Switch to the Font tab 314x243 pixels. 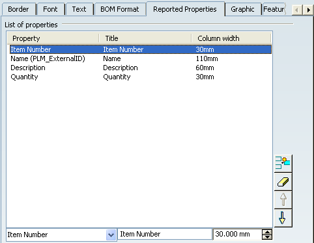click(50, 9)
